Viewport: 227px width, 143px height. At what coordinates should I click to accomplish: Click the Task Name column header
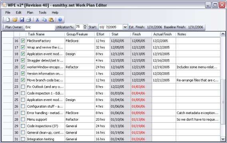point(45,34)
